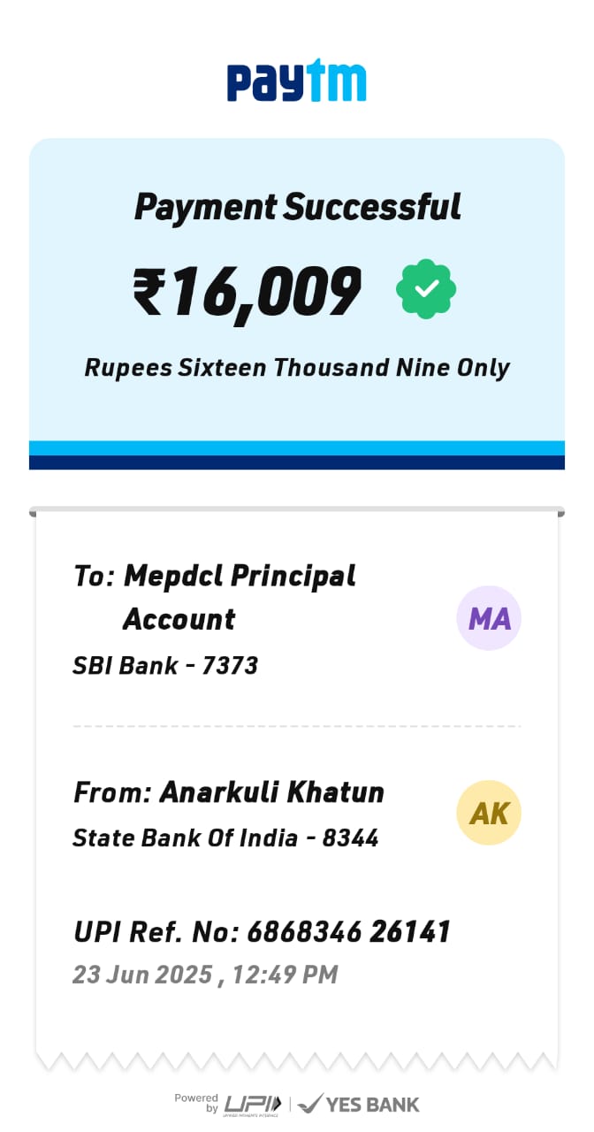Image resolution: width=594 pixels, height=1132 pixels.
Task: Open the Mepdcl Principal Account recipient name
Action: pyautogui.click(x=239, y=576)
